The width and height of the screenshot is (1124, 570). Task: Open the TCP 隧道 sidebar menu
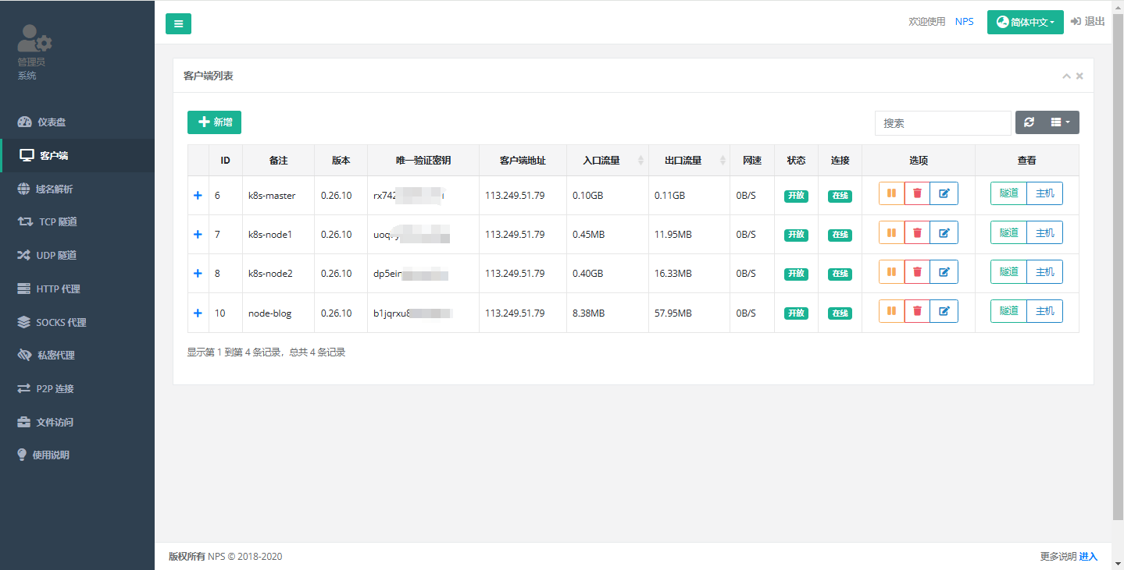58,222
